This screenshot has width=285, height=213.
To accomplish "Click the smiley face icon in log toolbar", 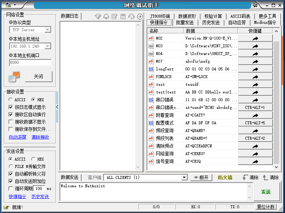I will (x=131, y=16).
